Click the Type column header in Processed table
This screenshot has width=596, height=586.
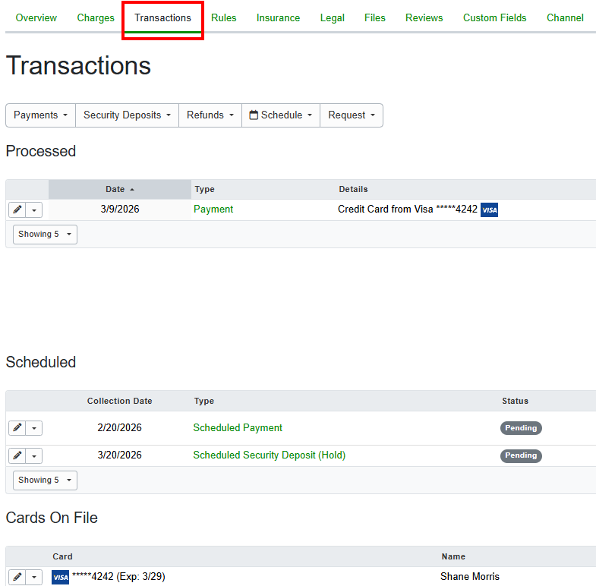(204, 189)
